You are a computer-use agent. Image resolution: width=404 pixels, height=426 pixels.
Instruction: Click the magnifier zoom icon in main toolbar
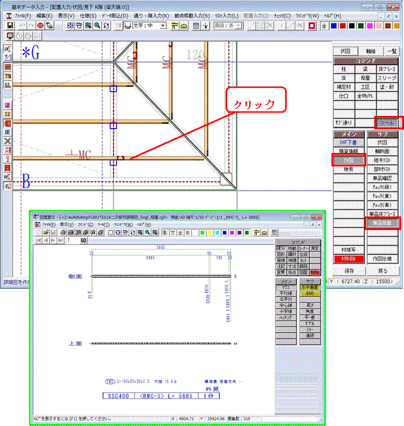[97, 26]
